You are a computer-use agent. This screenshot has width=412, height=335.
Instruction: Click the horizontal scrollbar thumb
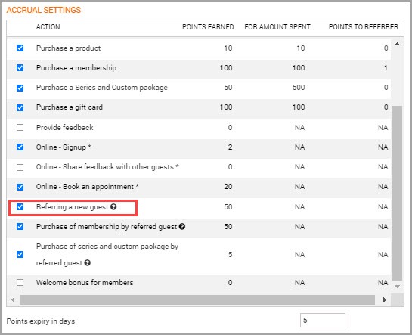[197, 299]
